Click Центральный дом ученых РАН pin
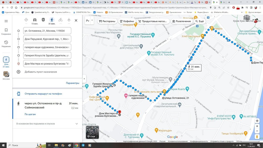 [141, 46]
